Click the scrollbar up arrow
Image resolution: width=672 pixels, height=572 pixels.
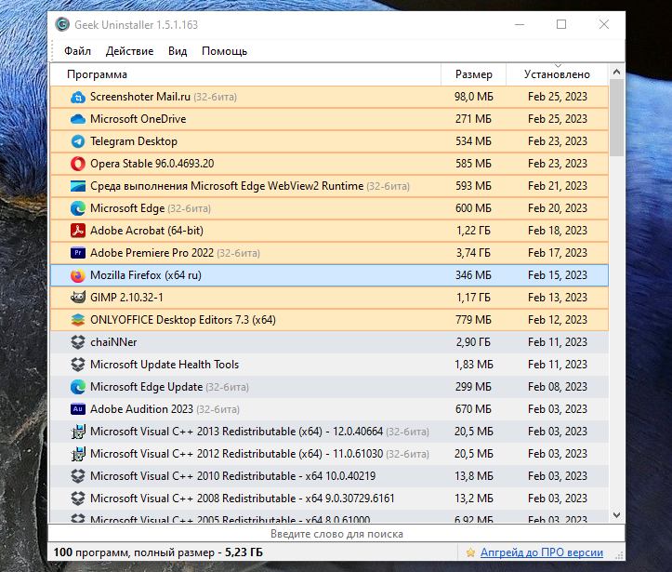click(x=617, y=72)
